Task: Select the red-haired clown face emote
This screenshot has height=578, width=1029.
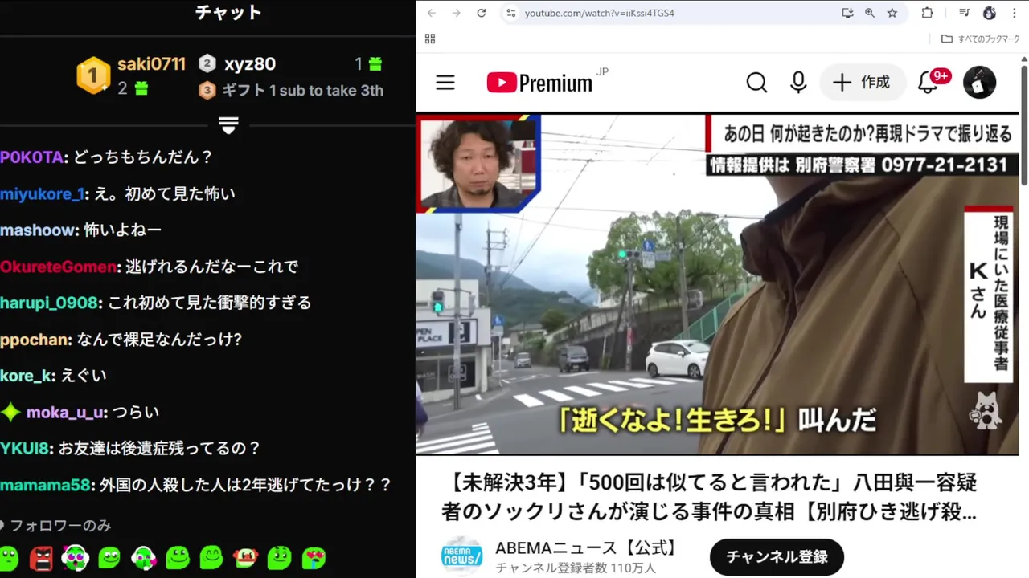Action: tap(245, 557)
